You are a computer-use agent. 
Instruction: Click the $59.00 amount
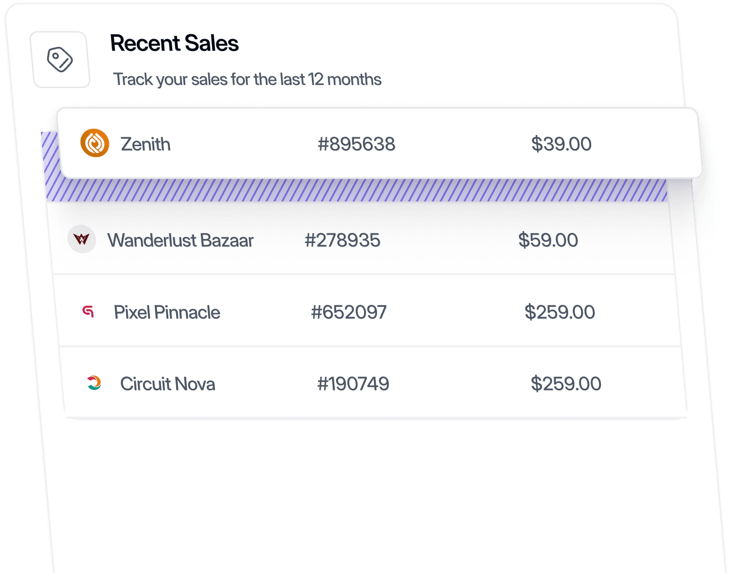[547, 240]
